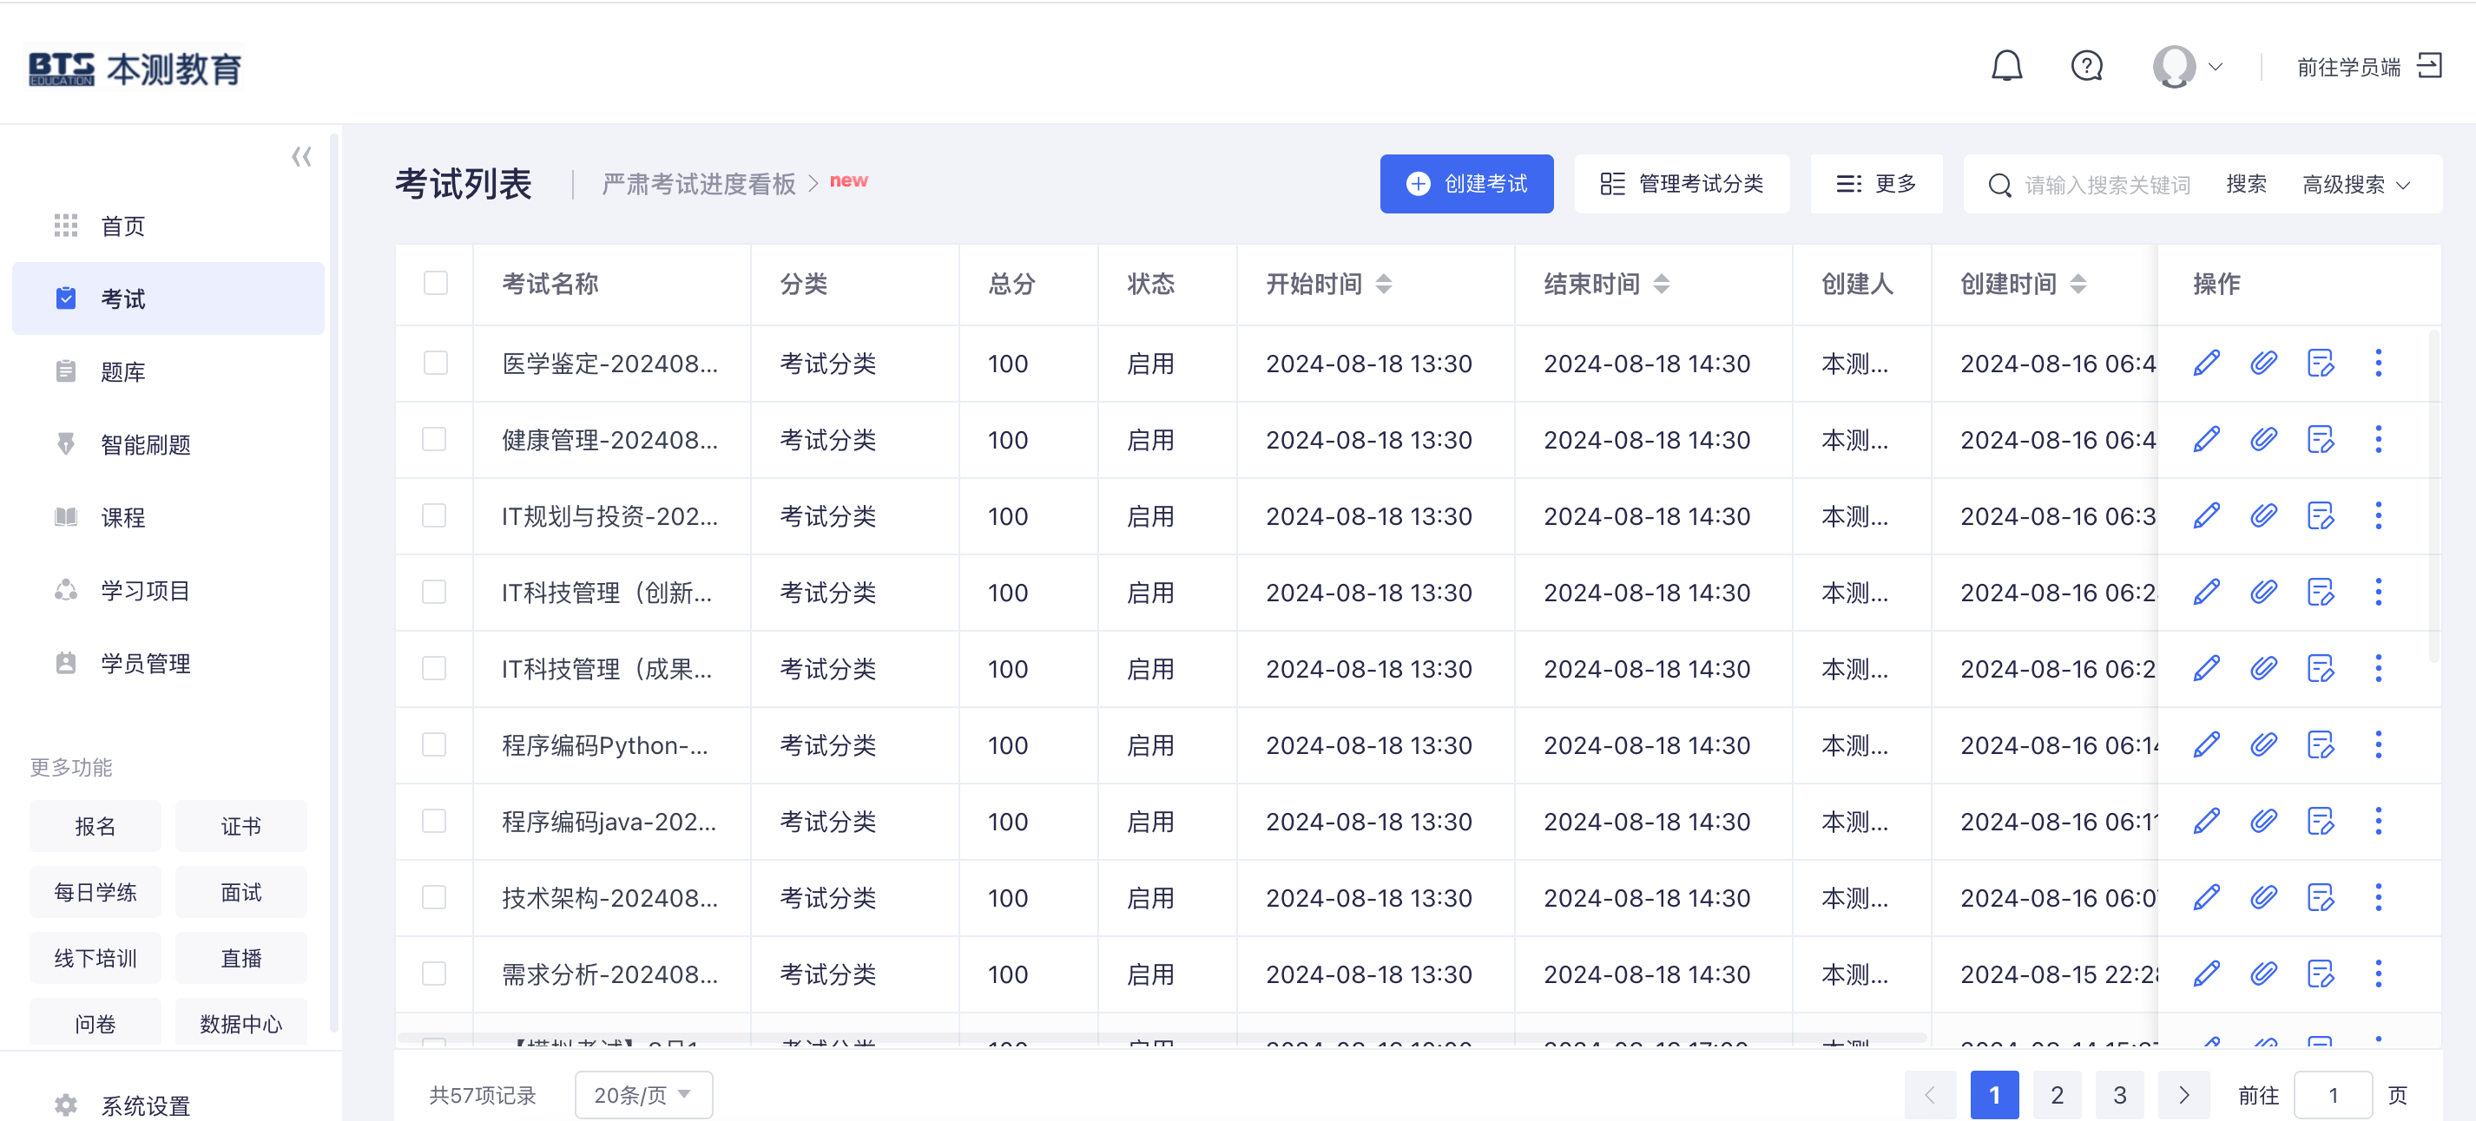Sort by 开始时间 column arrows
This screenshot has width=2476, height=1121.
click(1384, 284)
